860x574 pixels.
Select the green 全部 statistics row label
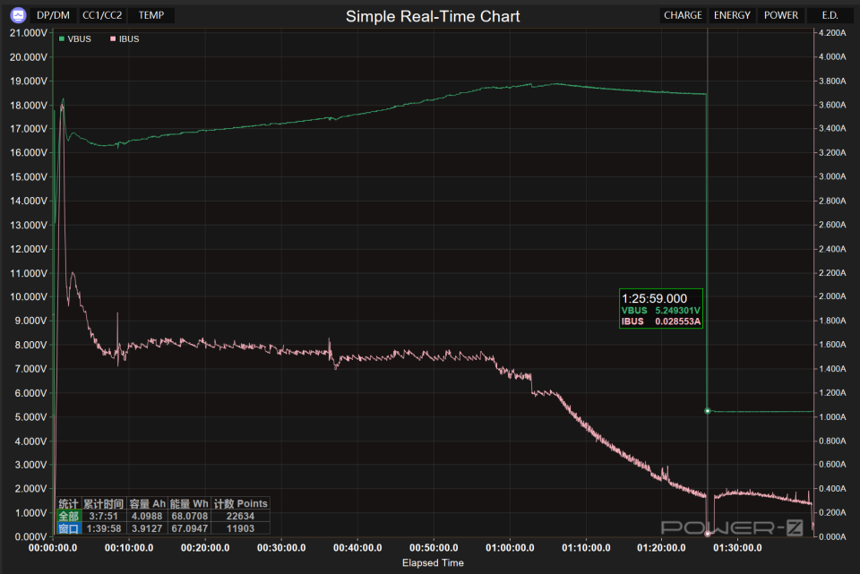pos(69,517)
